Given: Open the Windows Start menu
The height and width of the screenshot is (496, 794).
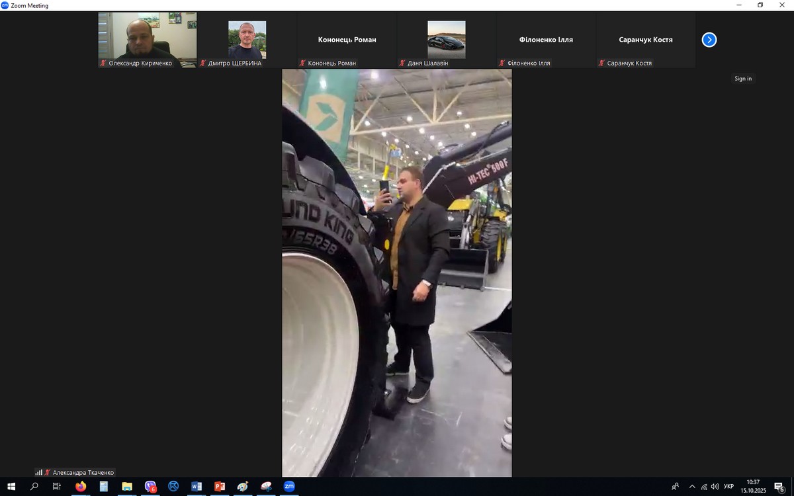Looking at the screenshot, I should point(11,487).
